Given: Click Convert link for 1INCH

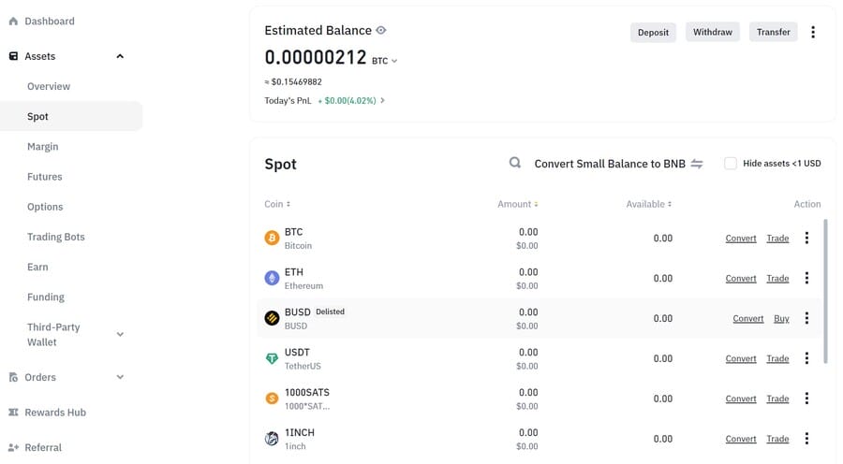Looking at the screenshot, I should pyautogui.click(x=741, y=439).
